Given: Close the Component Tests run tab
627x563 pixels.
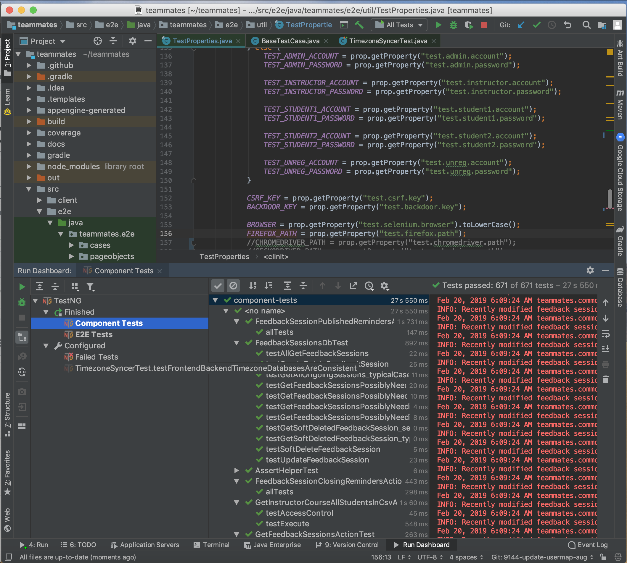Looking at the screenshot, I should click(x=160, y=271).
